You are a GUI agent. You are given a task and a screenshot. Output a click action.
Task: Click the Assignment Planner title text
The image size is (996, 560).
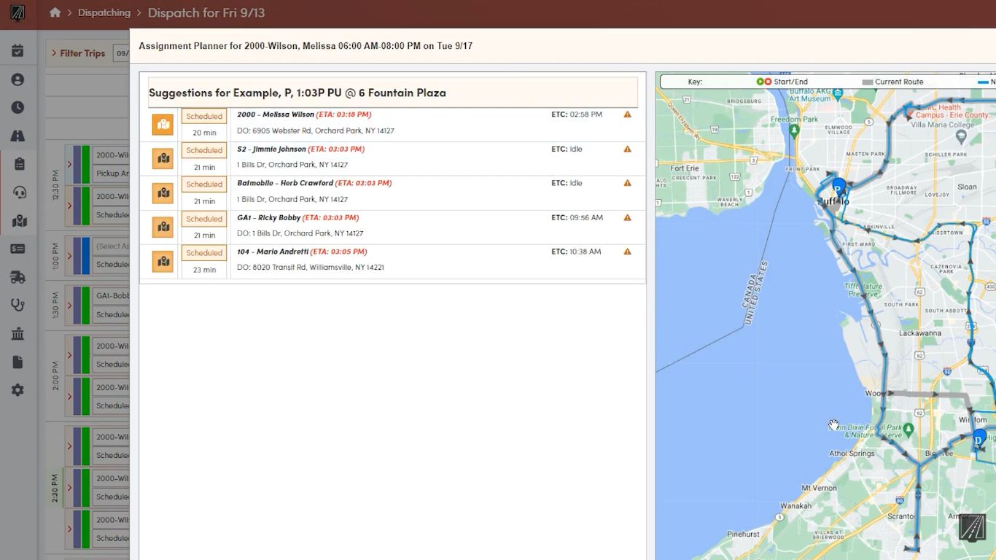[306, 46]
